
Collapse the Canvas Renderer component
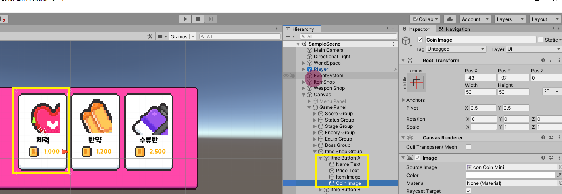point(403,138)
